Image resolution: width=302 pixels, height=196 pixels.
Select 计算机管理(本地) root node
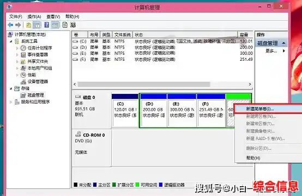coord(30,35)
